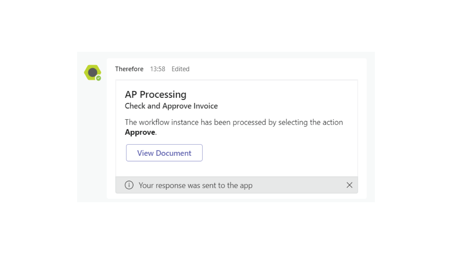Click the bold Approve action word
This screenshot has width=452, height=254.
[140, 132]
